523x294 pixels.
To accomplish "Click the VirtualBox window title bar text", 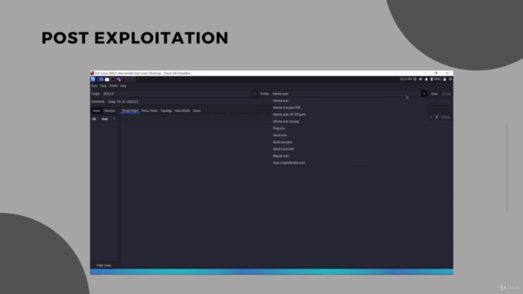I will click(143, 73).
